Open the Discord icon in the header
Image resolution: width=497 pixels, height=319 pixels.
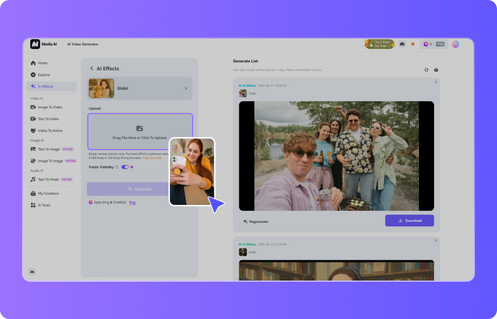pos(402,44)
